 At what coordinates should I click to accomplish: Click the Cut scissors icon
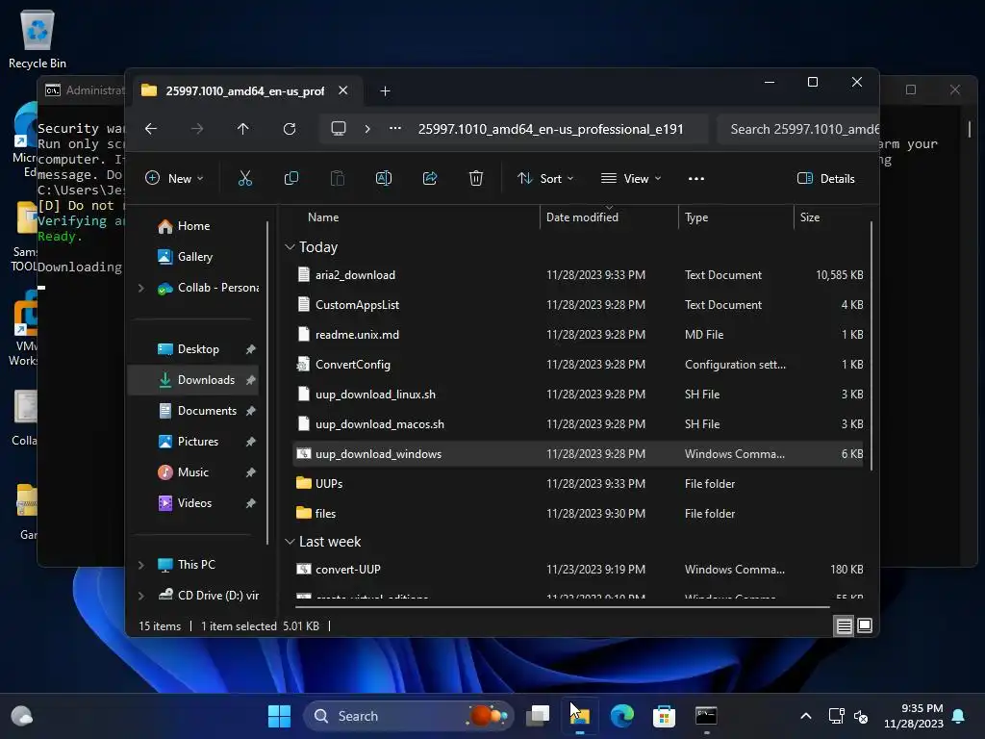pyautogui.click(x=245, y=178)
